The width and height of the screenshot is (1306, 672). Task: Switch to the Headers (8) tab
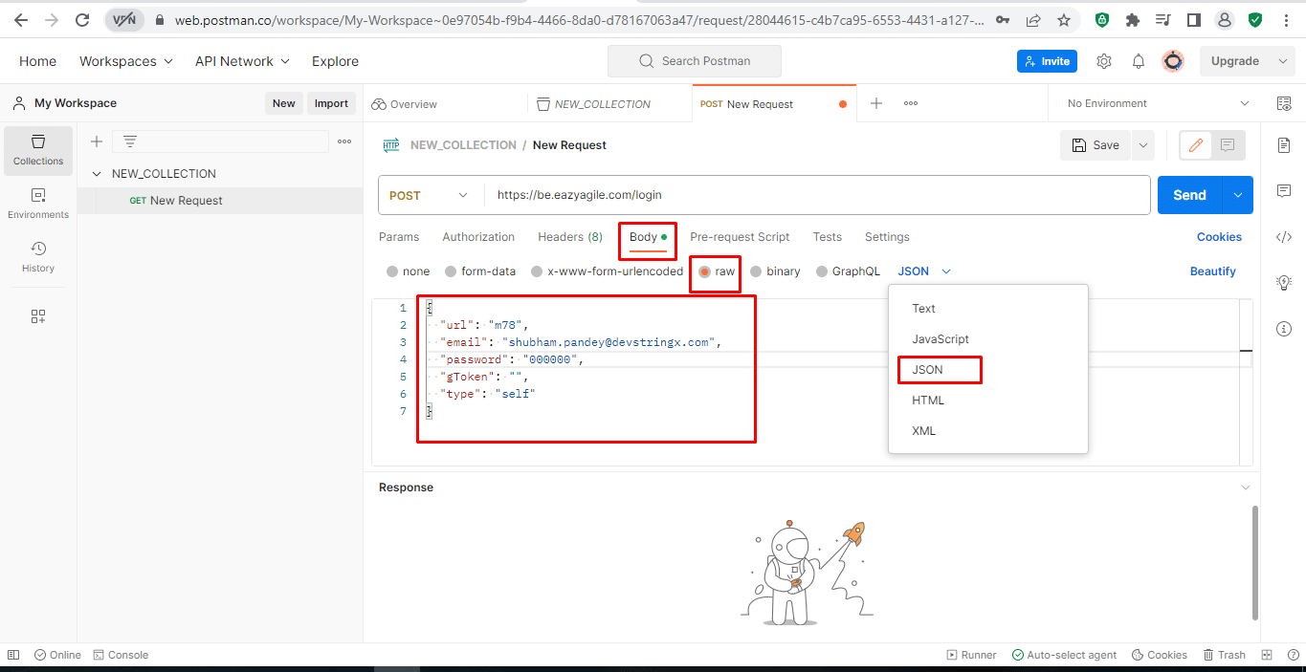570,237
